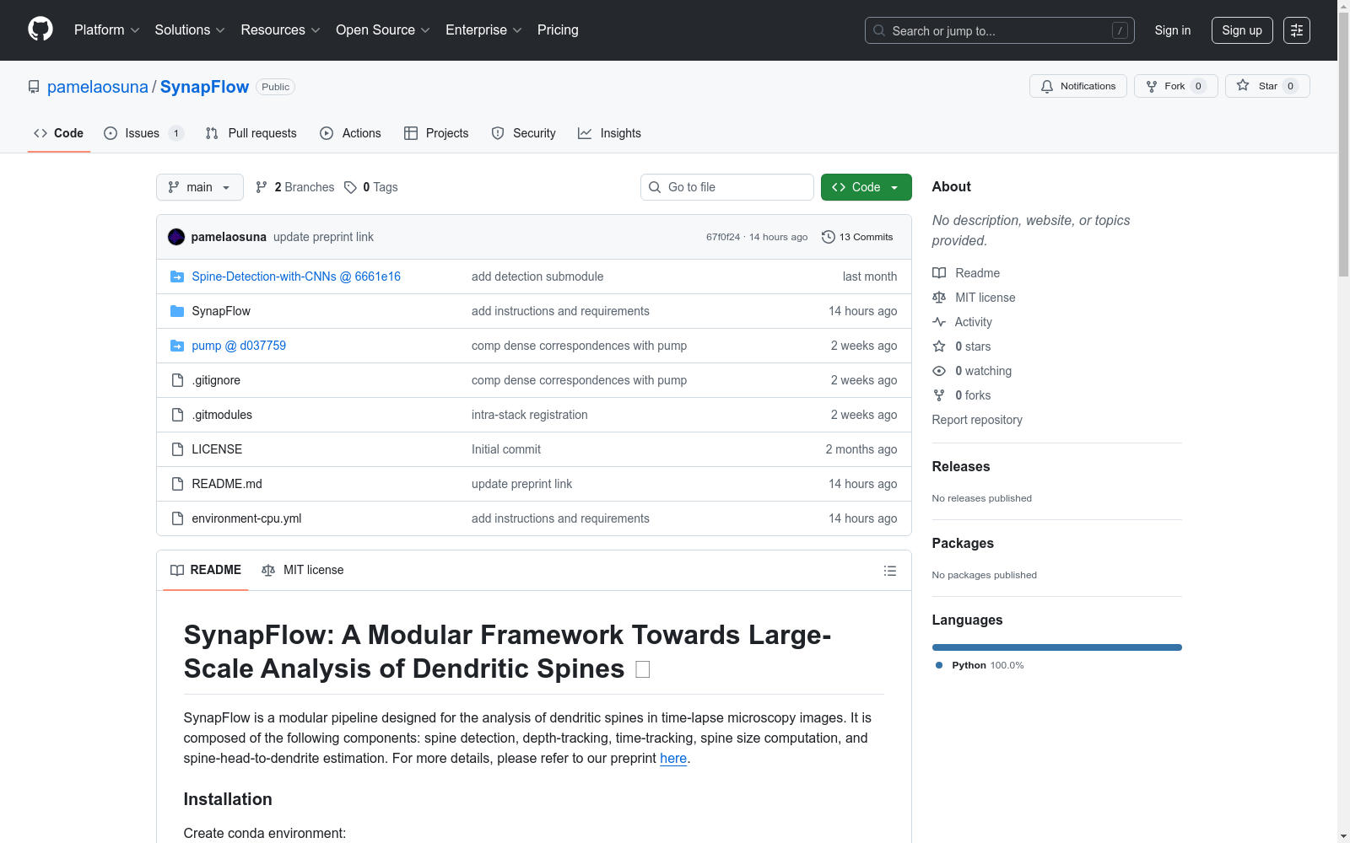Open the green Code dropdown
This screenshot has height=843, width=1350.
tap(866, 187)
